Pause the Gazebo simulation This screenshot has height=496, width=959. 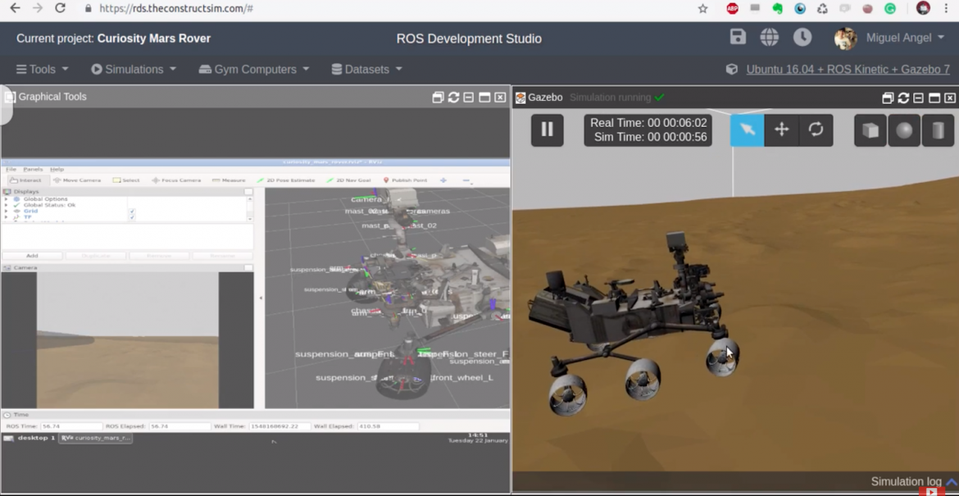tap(547, 130)
